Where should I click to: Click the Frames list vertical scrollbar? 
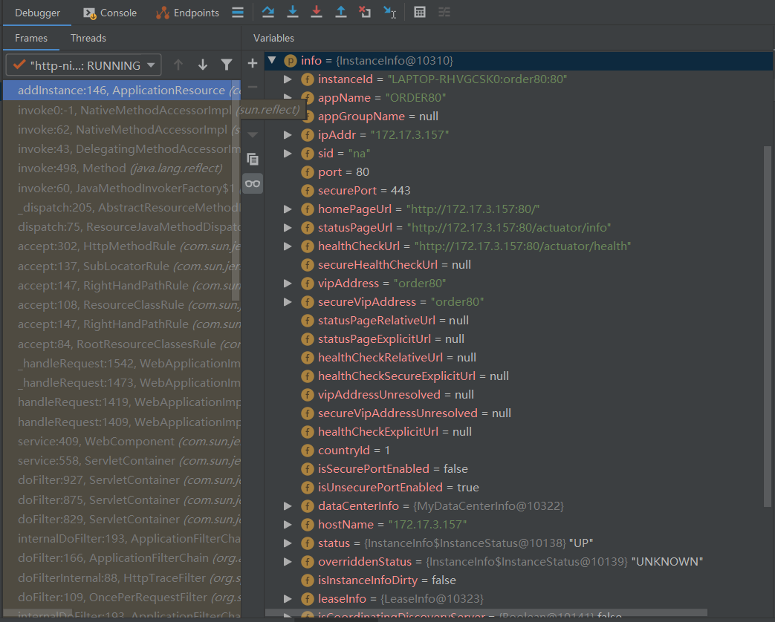[236, 190]
